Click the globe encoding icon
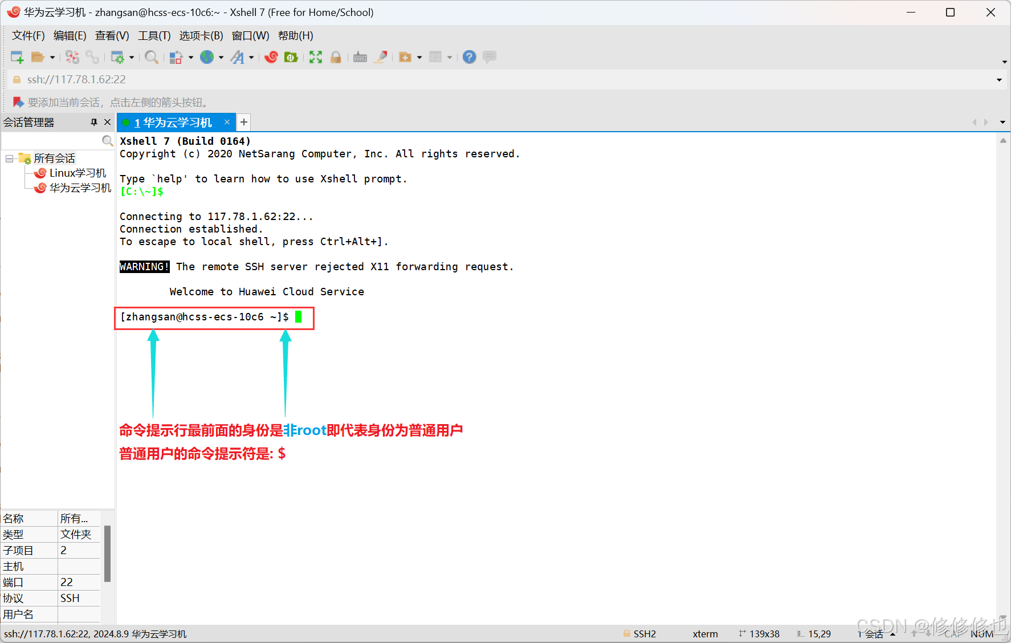Viewport: 1011px width, 643px height. click(x=206, y=57)
